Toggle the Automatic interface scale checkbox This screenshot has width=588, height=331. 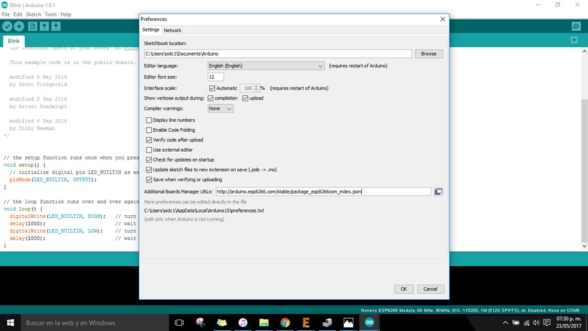212,88
